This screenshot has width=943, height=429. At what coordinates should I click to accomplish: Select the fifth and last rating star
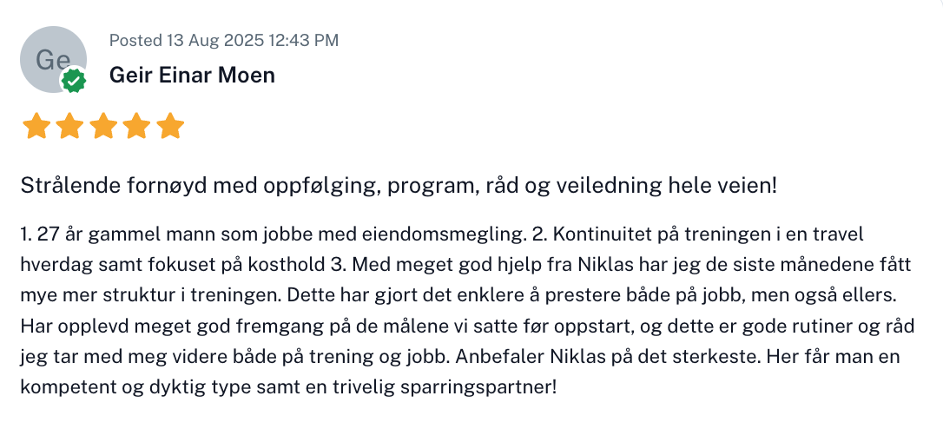tap(171, 127)
